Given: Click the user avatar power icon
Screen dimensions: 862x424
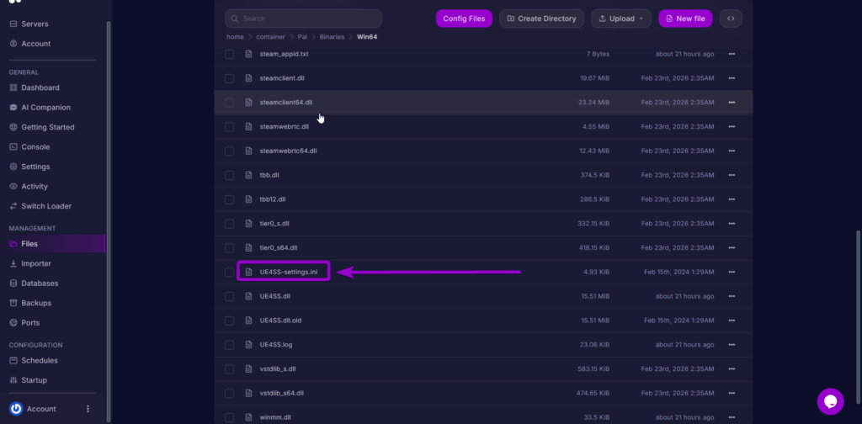Looking at the screenshot, I should pyautogui.click(x=16, y=409).
